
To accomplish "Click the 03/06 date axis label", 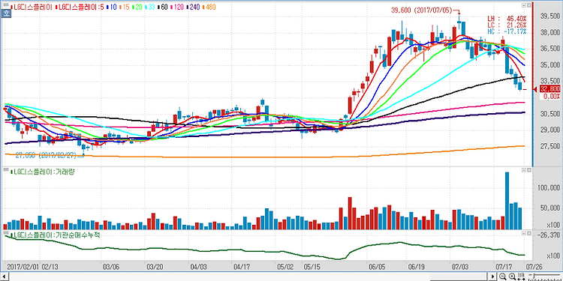I will pyautogui.click(x=111, y=267).
